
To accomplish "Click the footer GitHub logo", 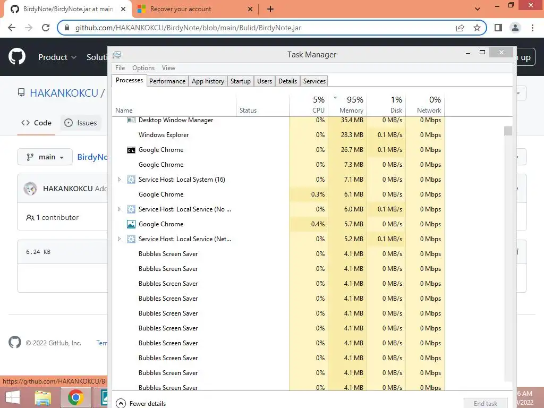I will pyautogui.click(x=14, y=343).
